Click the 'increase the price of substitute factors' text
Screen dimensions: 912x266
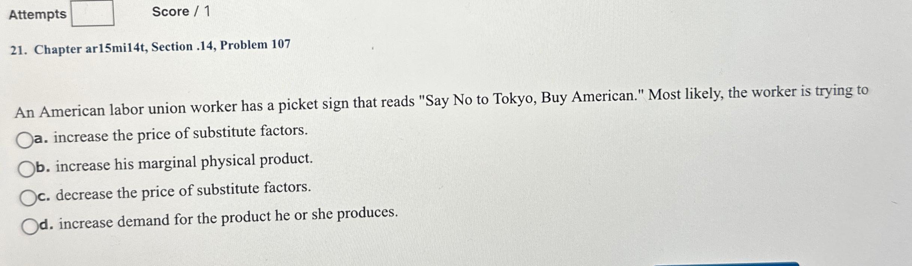181,134
